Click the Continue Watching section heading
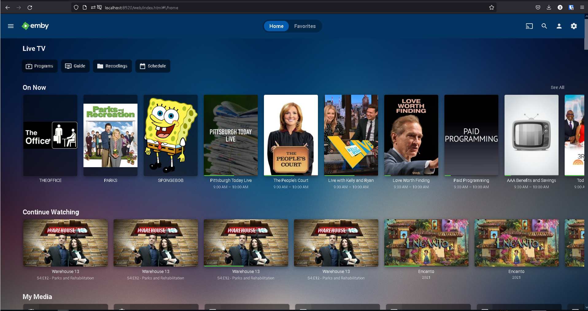The width and height of the screenshot is (588, 311). [x=51, y=212]
